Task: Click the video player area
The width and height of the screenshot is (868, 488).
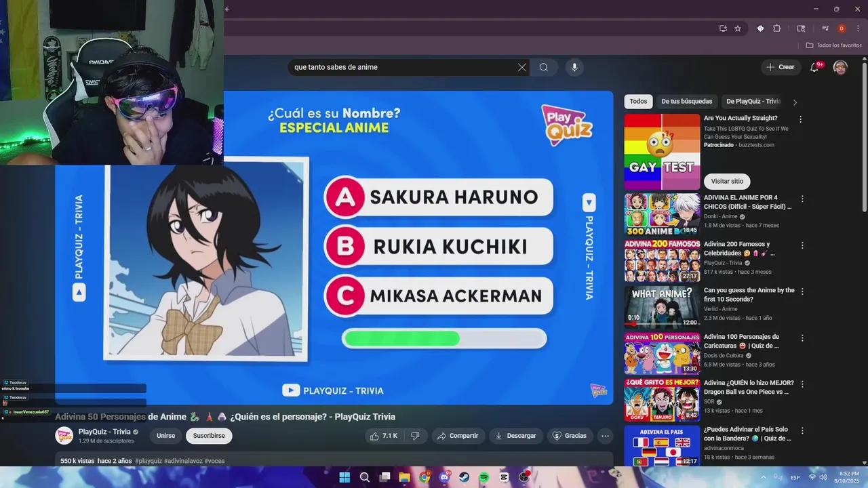Action: [334, 248]
